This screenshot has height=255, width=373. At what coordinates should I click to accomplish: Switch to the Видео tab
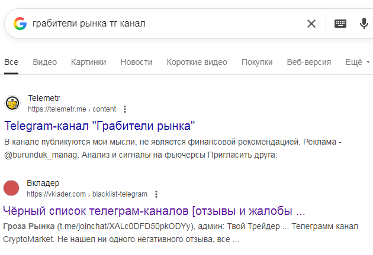(x=45, y=62)
